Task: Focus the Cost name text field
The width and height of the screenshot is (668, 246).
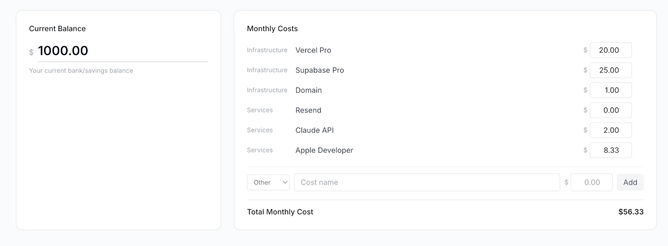Action: (x=427, y=182)
